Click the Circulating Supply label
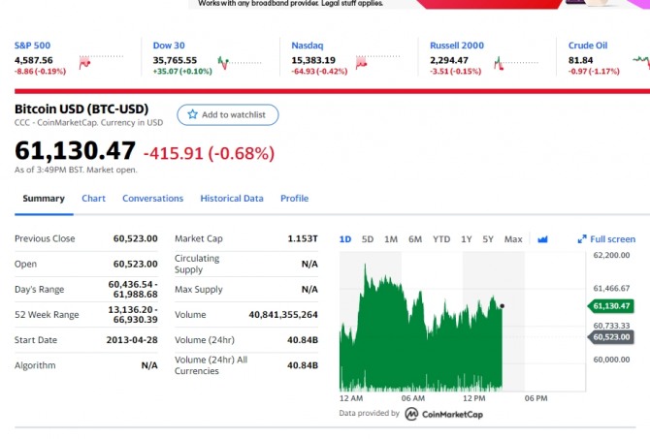The width and height of the screenshot is (650, 439). pyautogui.click(x=197, y=264)
